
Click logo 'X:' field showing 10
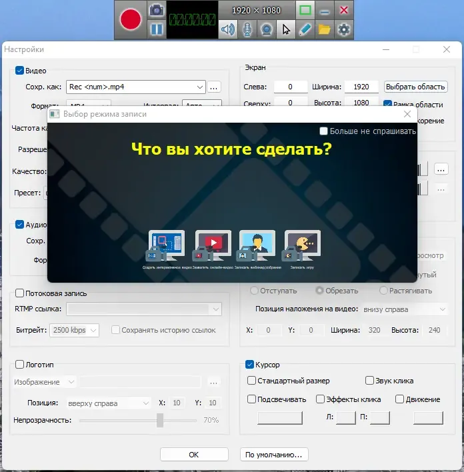177,403
